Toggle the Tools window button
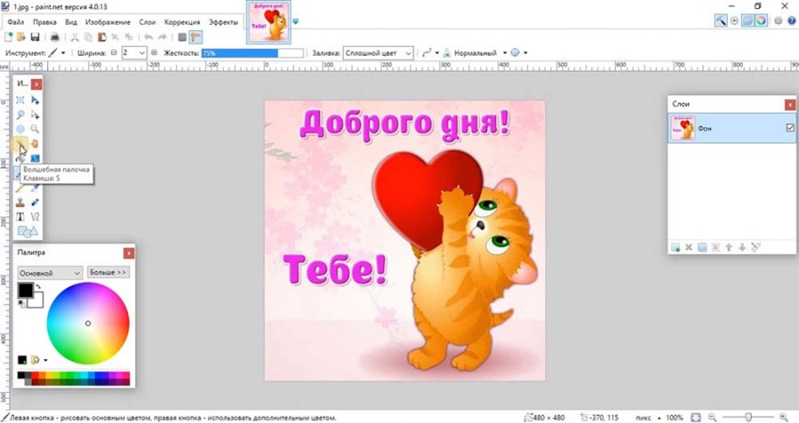Screen dimensions: 799x423 721,21
